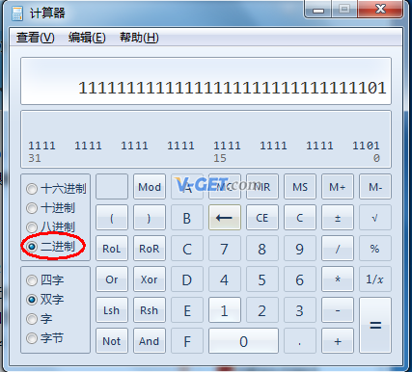The width and height of the screenshot is (412, 372).
Task: Click the hex digit B button
Action: (187, 218)
